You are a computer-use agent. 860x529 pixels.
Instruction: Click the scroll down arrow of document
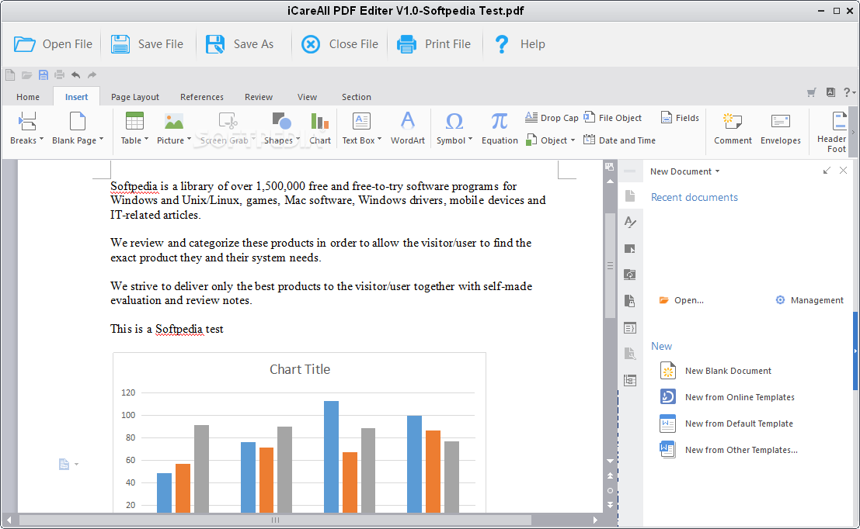(x=610, y=461)
